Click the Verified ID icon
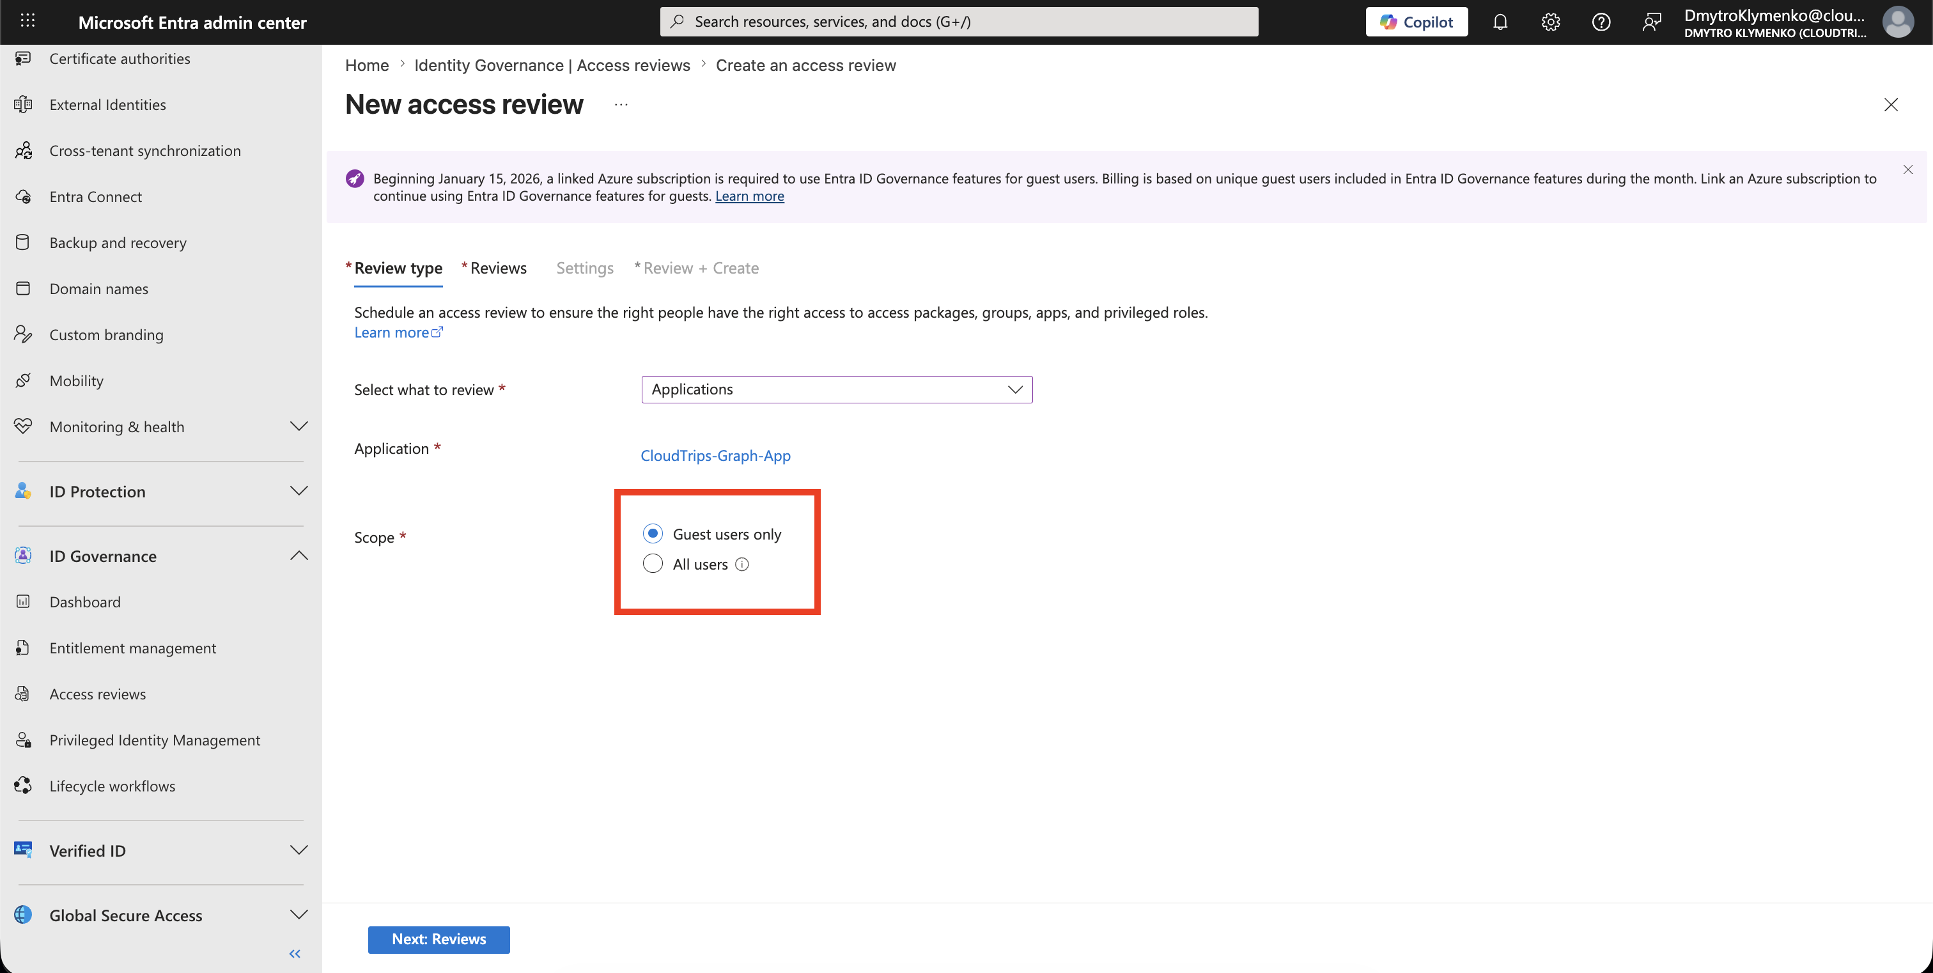This screenshot has width=1933, height=973. (23, 850)
